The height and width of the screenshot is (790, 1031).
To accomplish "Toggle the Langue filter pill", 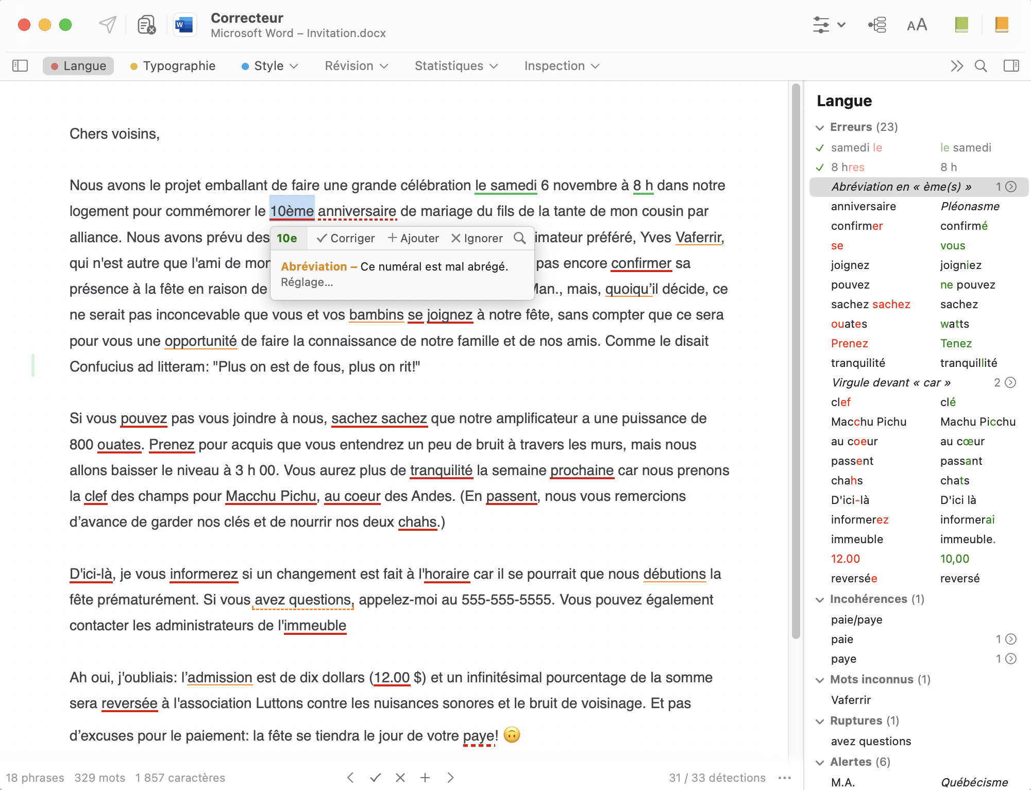I will 78,66.
